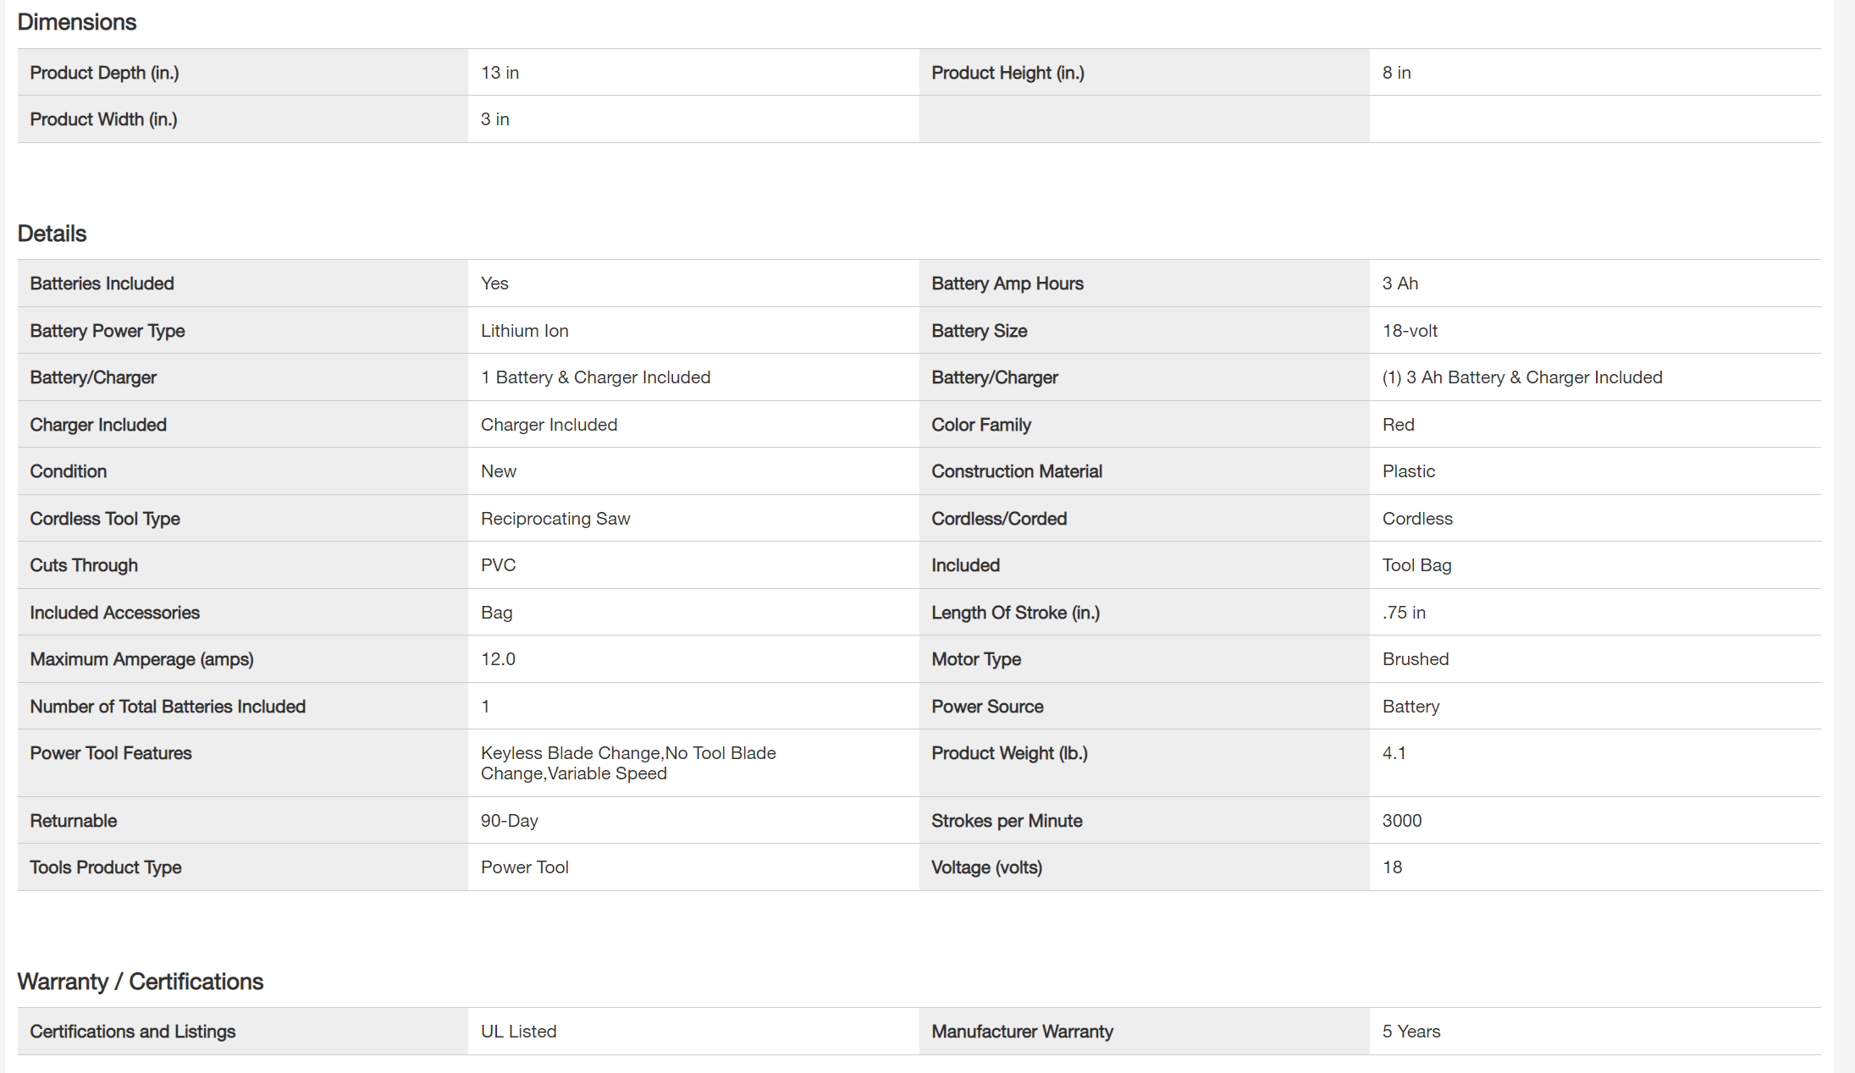1855x1073 pixels.
Task: Select the Product Height (in.) label
Action: [x=1008, y=73]
